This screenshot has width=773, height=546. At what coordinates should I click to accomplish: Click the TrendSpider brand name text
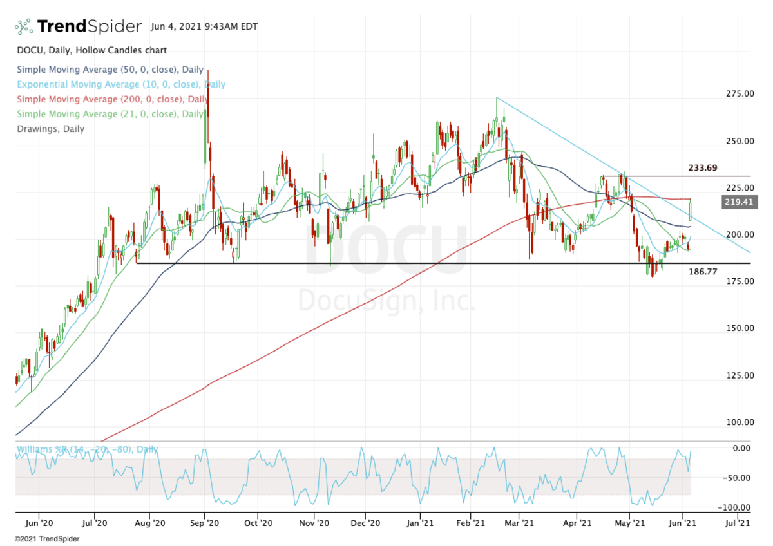point(89,26)
